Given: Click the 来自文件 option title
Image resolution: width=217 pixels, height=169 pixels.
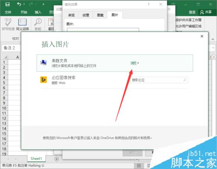Looking at the screenshot, I should click(x=59, y=61).
